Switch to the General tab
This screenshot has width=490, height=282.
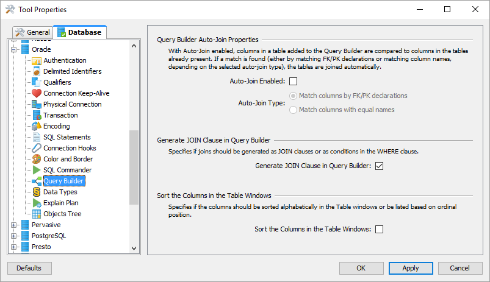tap(32, 32)
